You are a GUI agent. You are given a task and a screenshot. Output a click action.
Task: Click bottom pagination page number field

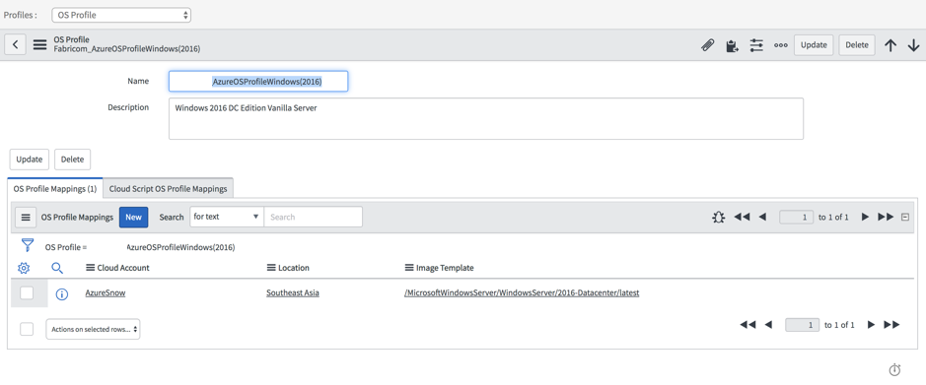coord(802,325)
